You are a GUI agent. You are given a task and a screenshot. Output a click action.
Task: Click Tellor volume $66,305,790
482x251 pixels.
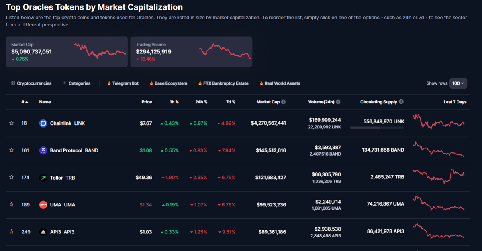click(x=326, y=174)
